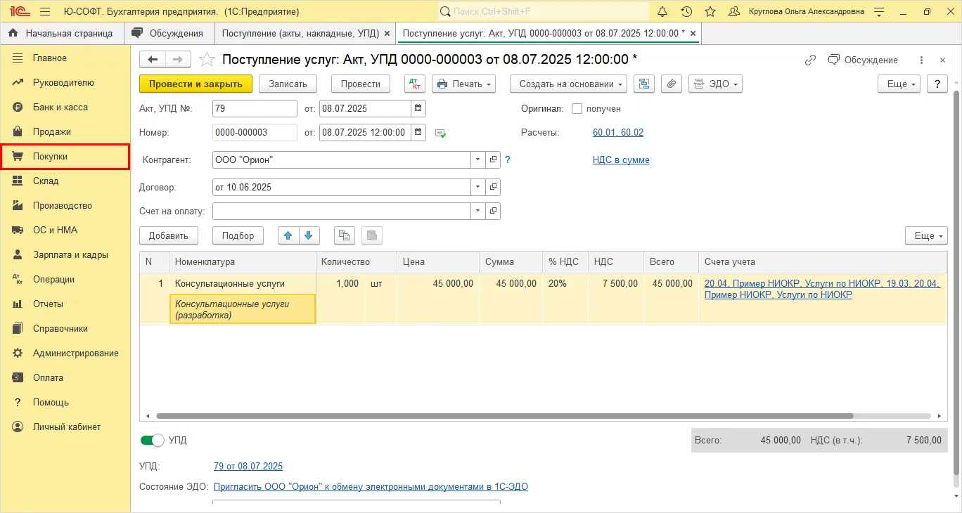
Task: Paste rows icon in table toolbar
Action: (372, 235)
